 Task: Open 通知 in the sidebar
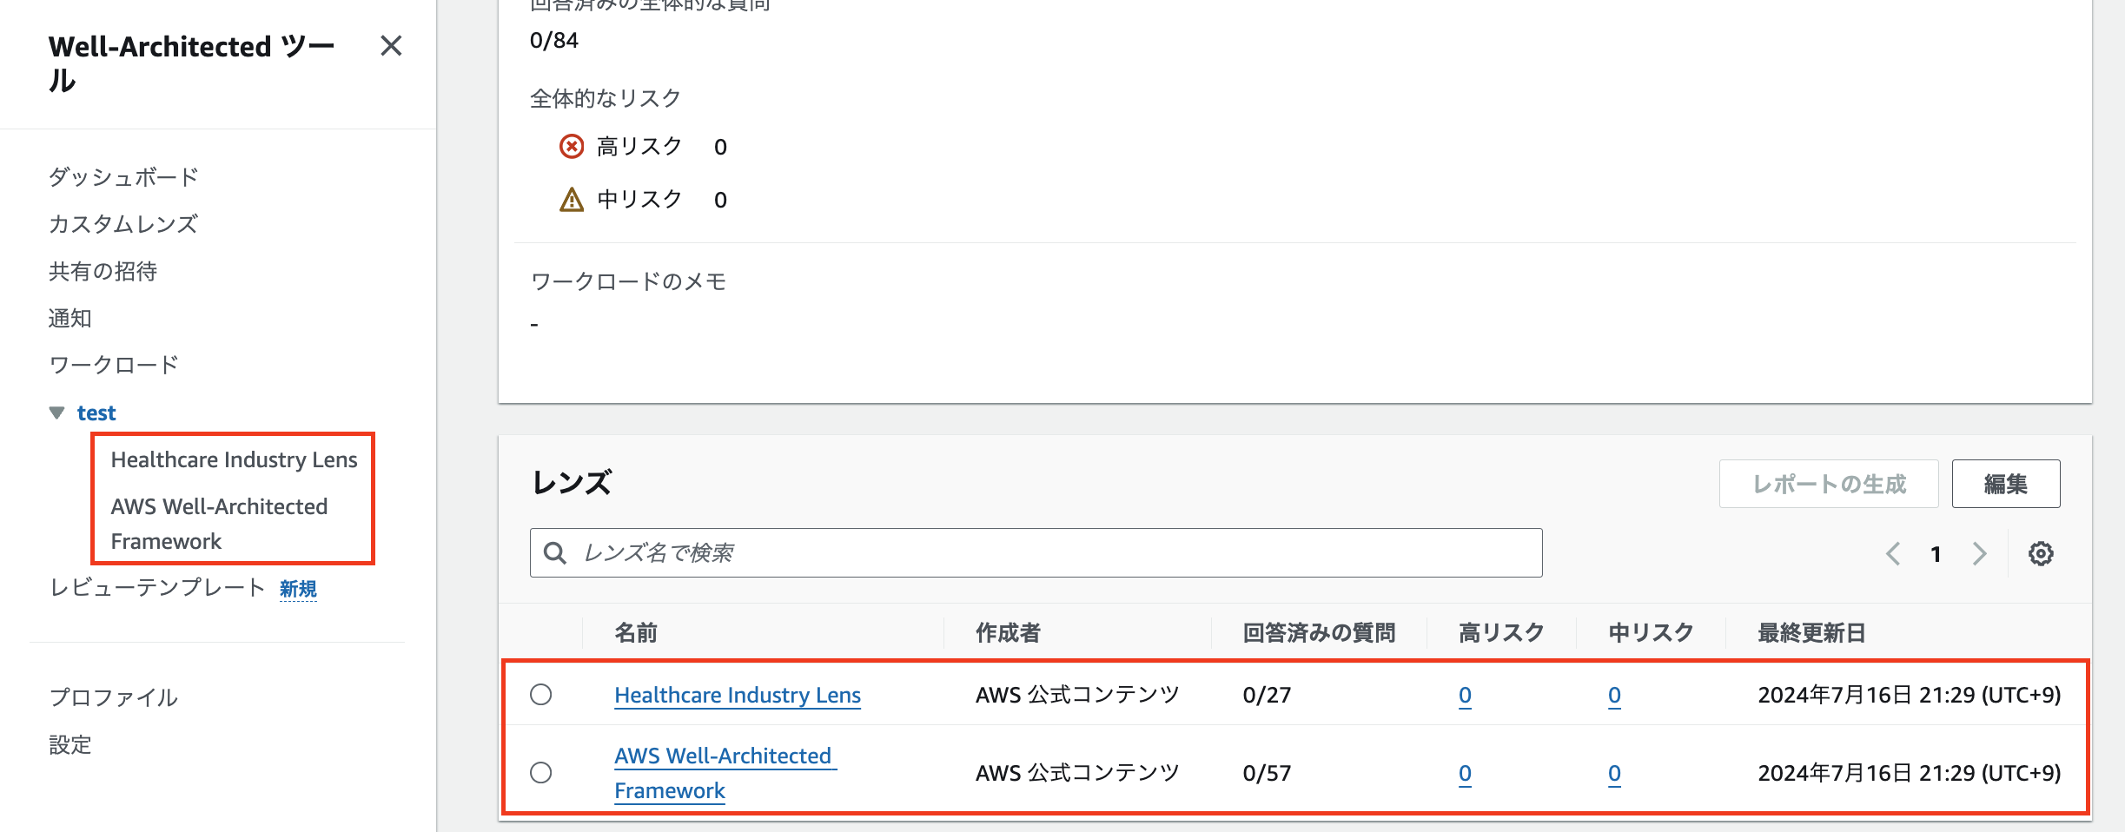click(70, 318)
